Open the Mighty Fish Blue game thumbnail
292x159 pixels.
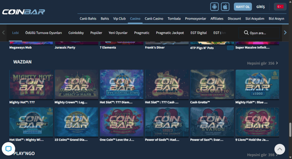257,84
